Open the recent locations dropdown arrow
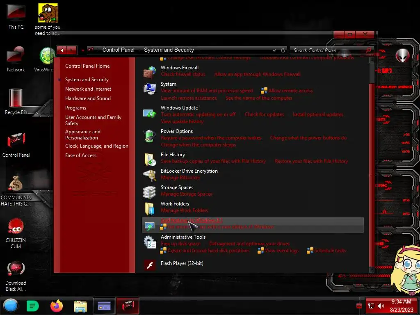 [83, 50]
